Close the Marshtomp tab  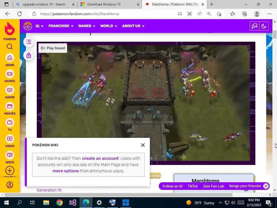click(x=203, y=4)
